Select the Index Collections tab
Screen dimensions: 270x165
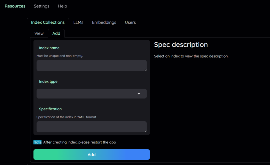pos(48,22)
